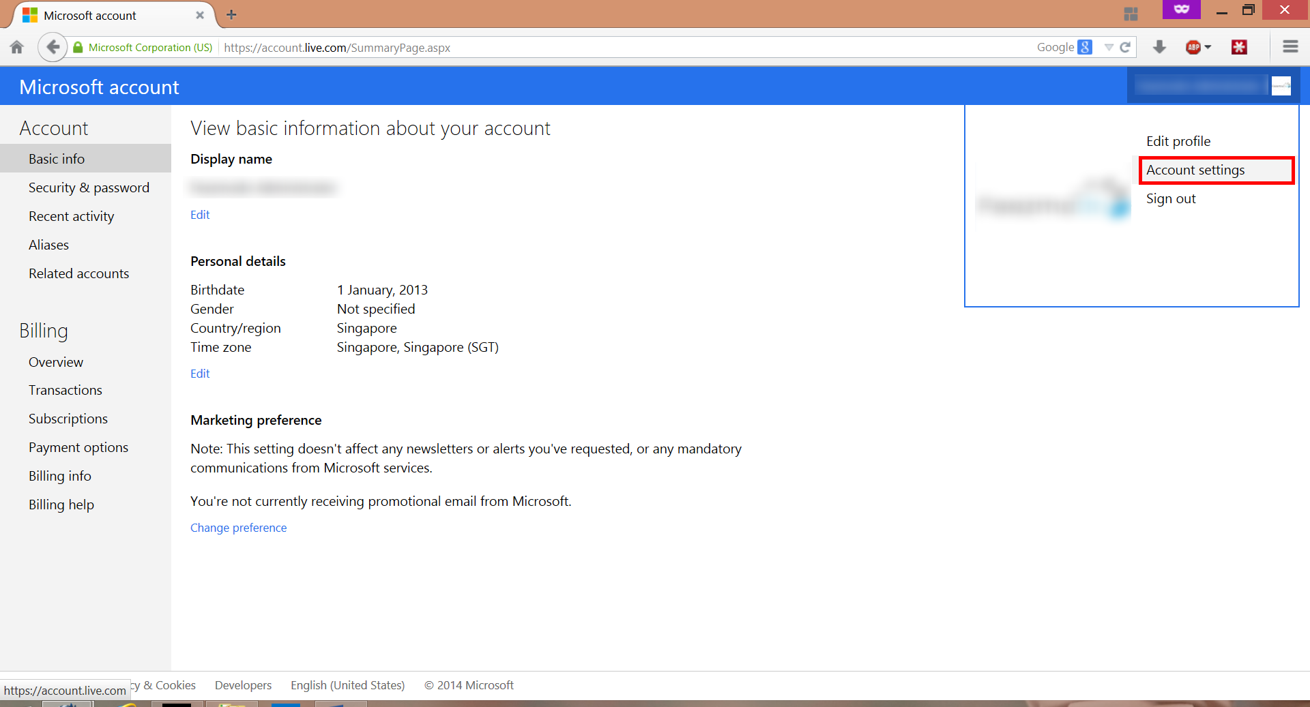Click Edit under Display name
This screenshot has height=707, width=1310.
click(200, 215)
